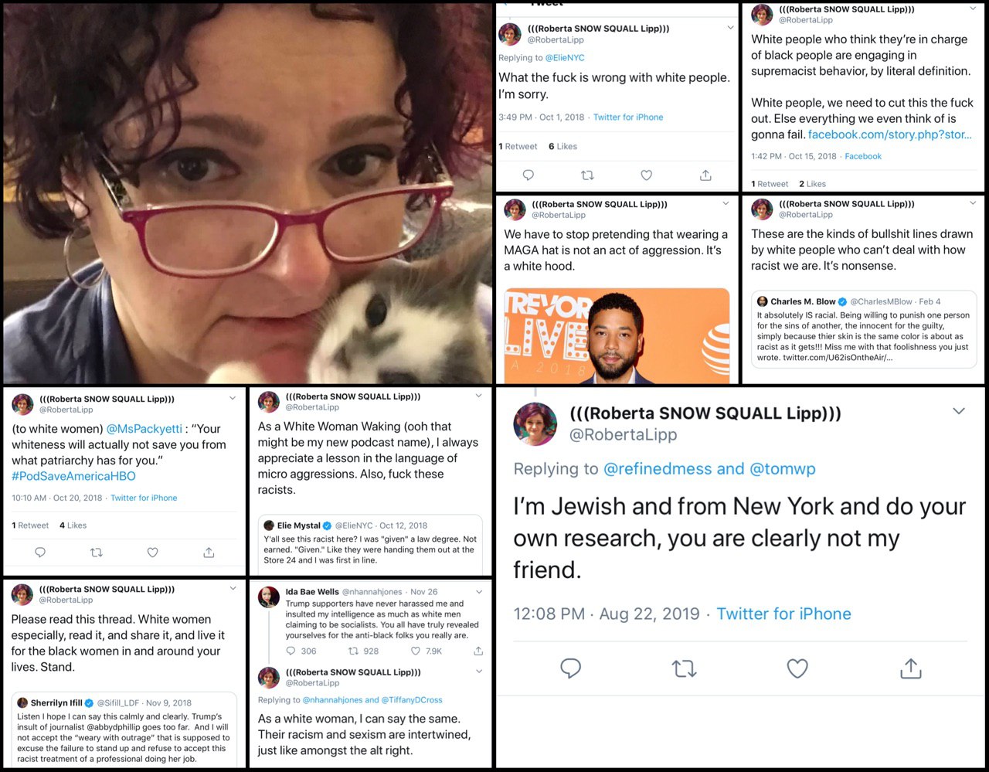Like the 'I'm Jewish and from New York' tweet

tap(797, 668)
